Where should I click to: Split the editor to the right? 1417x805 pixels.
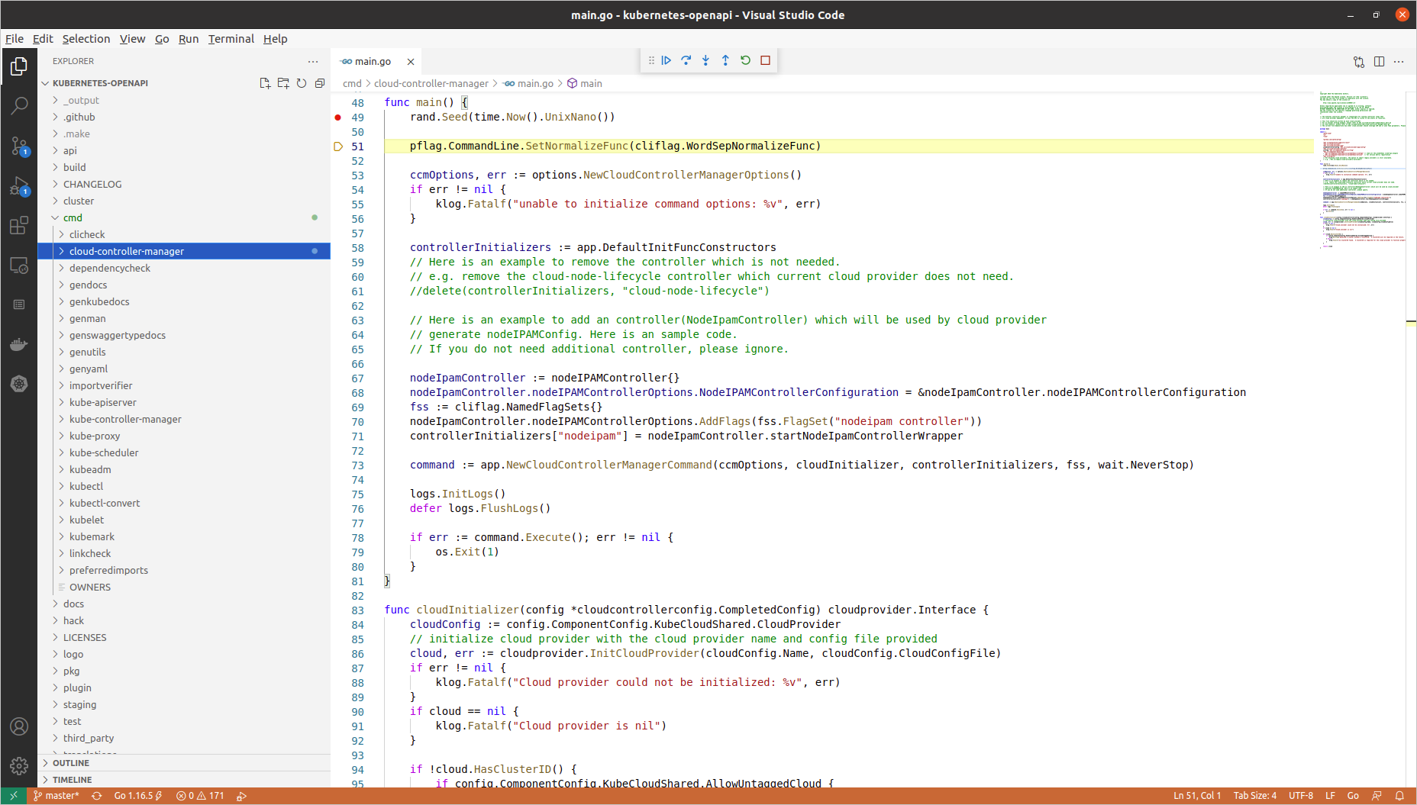point(1379,62)
